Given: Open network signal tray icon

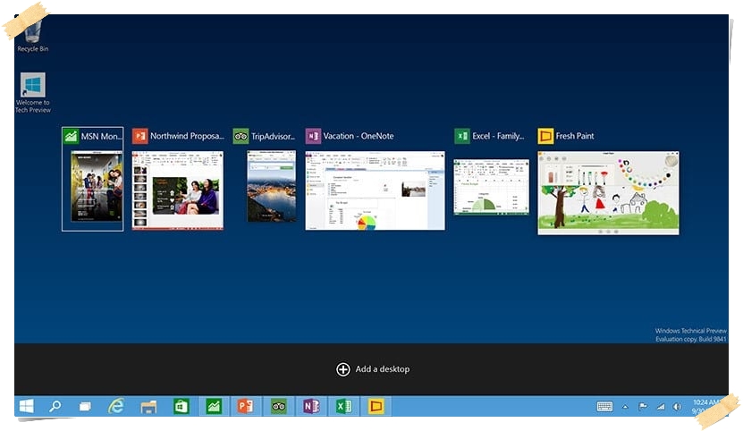Looking at the screenshot, I should click(661, 406).
